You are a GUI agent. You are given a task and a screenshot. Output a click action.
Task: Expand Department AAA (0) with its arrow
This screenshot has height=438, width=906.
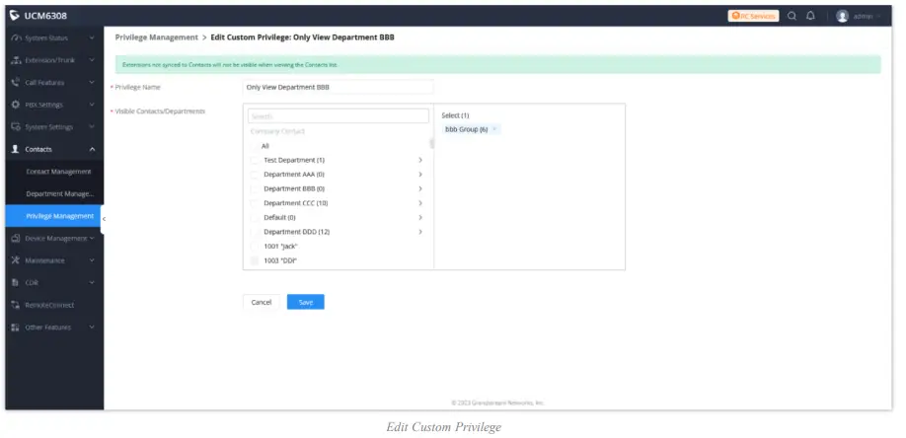tap(420, 175)
